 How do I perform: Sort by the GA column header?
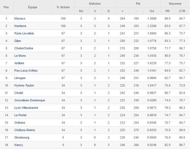coord(152,11)
